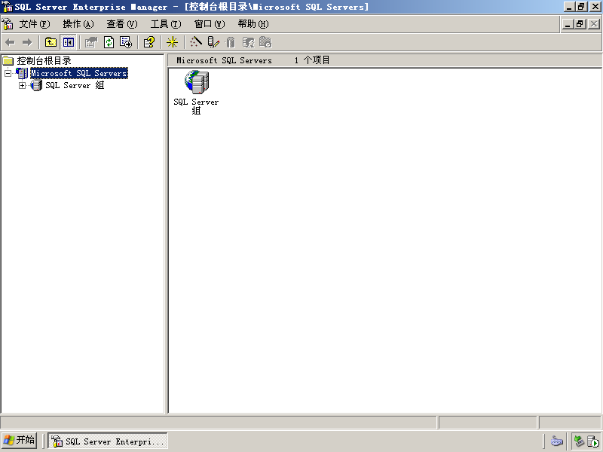This screenshot has width=603, height=452.
Task: Collapse the Microsoft SQL Servers tree node
Action: coord(8,73)
